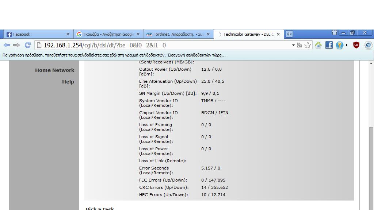Go back with the browser back arrow

tap(7, 45)
